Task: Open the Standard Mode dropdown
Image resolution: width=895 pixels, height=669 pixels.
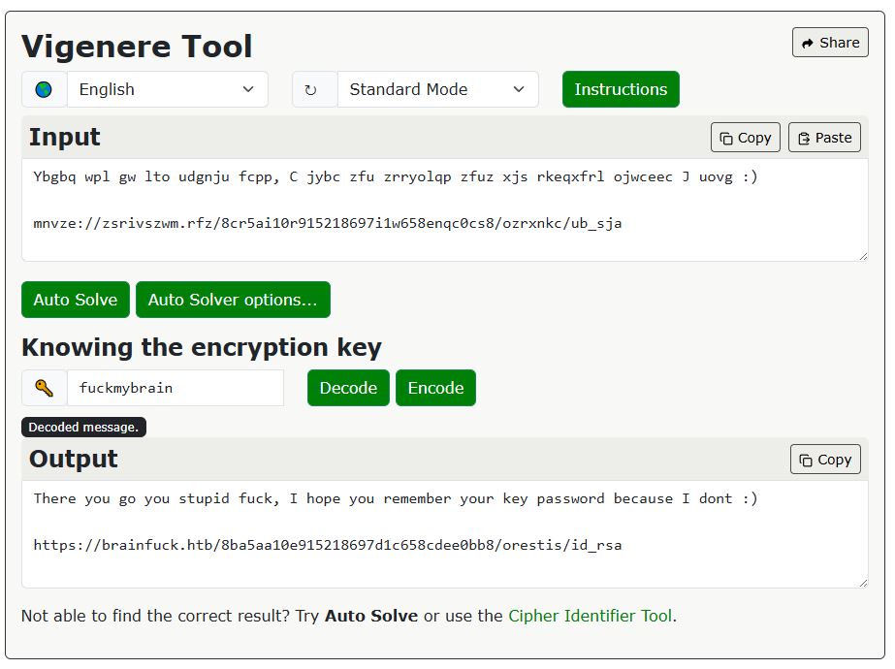Action: click(x=437, y=89)
